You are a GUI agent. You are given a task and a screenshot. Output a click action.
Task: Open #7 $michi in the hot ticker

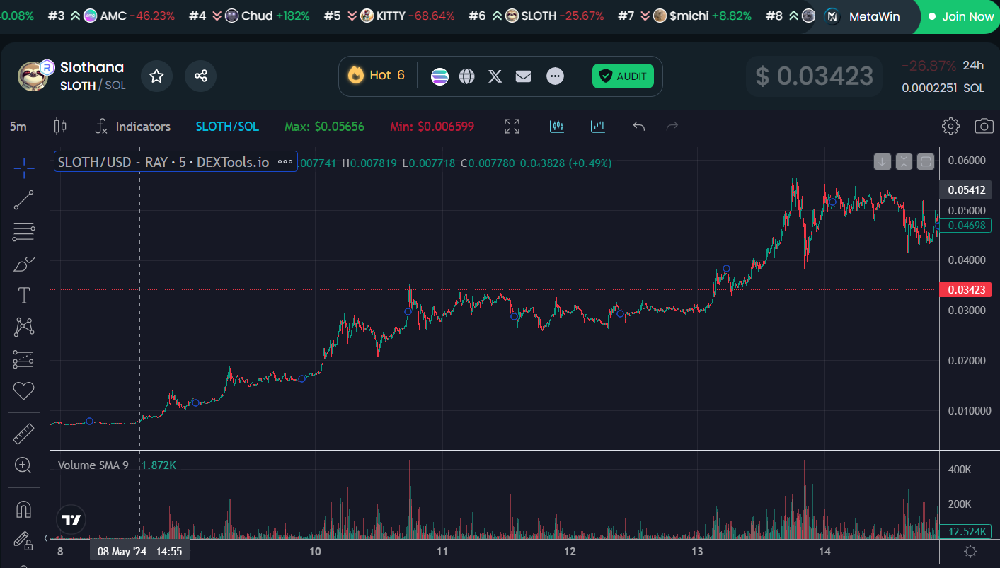coord(684,16)
